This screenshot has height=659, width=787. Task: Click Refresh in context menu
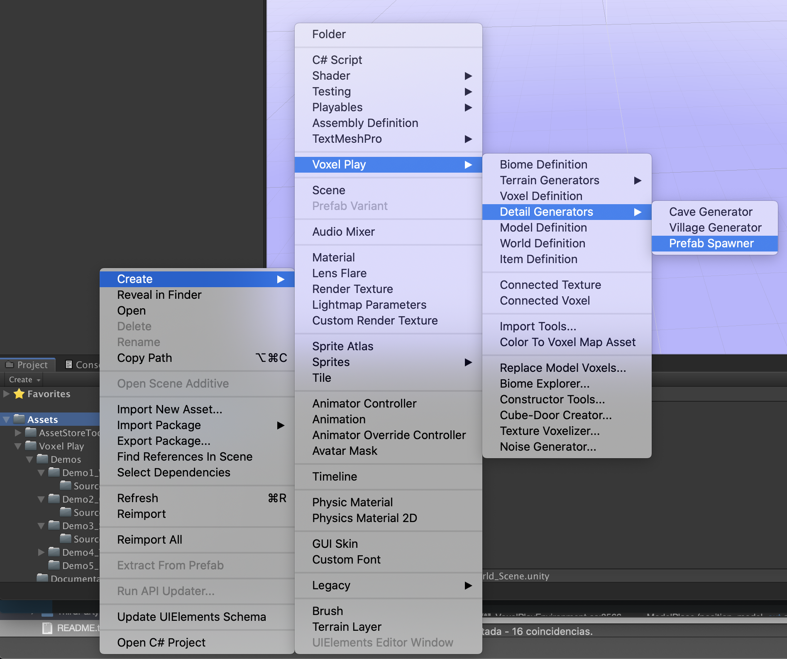pyautogui.click(x=197, y=498)
